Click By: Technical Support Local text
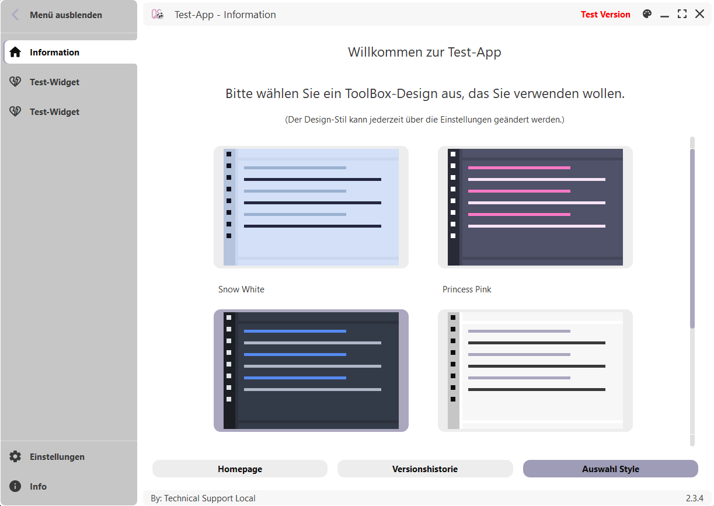The width and height of the screenshot is (714, 506). [x=203, y=498]
